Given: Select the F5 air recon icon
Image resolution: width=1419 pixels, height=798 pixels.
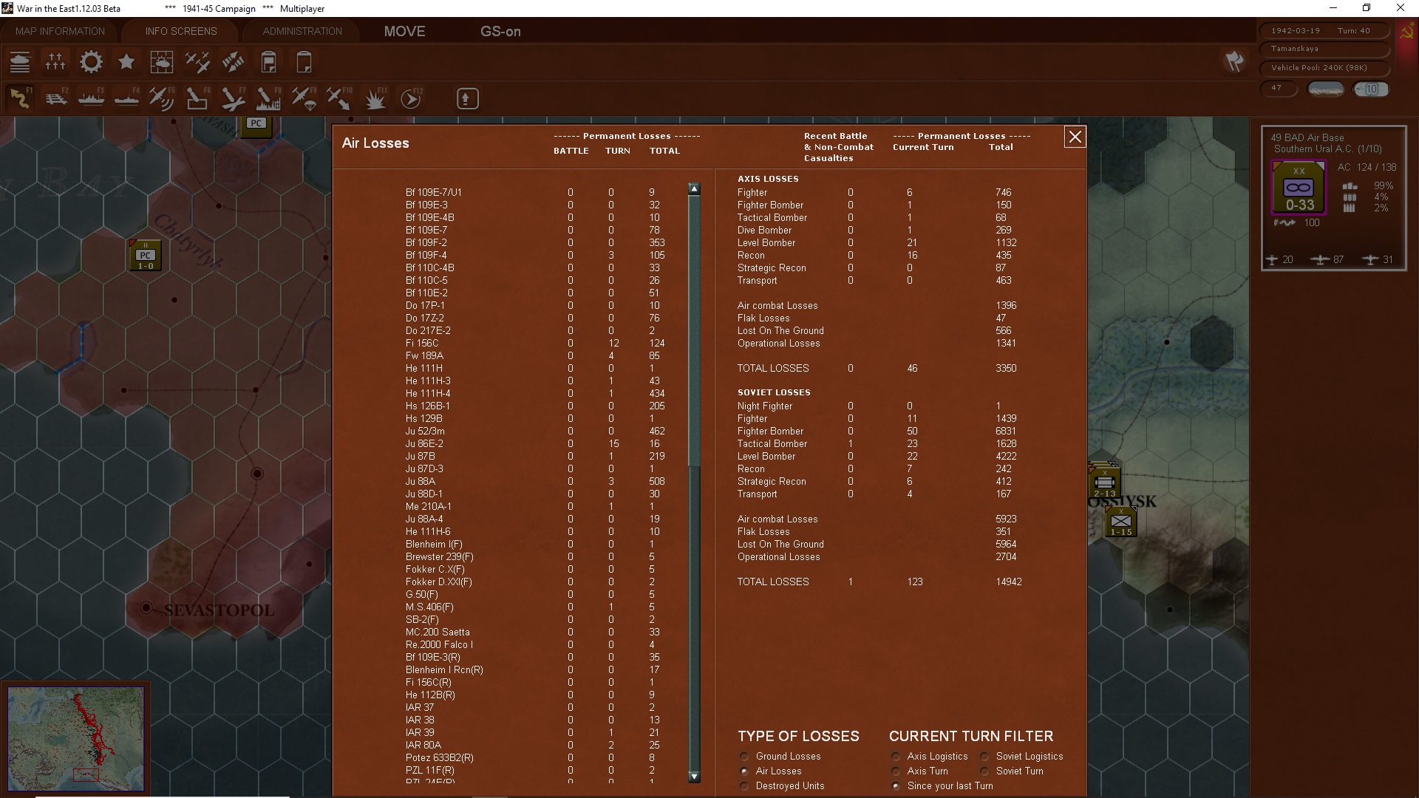Looking at the screenshot, I should pyautogui.click(x=162, y=98).
